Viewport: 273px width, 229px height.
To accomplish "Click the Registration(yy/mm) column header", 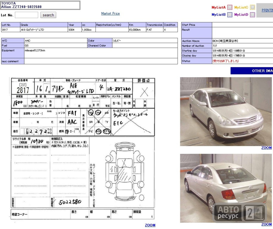I will [112, 25].
